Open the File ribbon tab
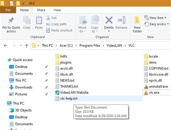Viewport: 171px width, 130px height. (8, 10)
